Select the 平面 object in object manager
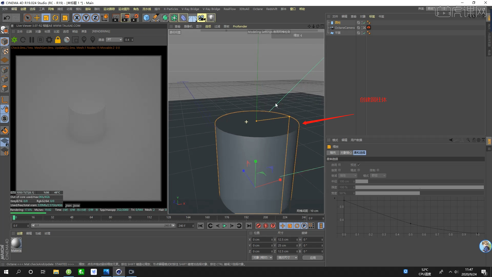This screenshot has width=492, height=277. click(338, 33)
